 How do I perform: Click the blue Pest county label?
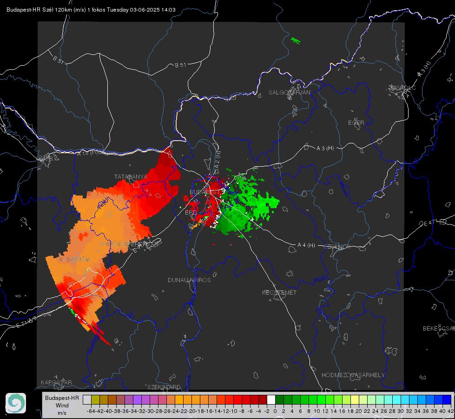tap(320, 280)
